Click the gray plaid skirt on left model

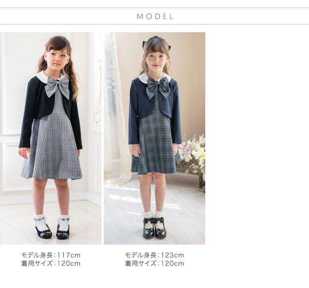52,150
